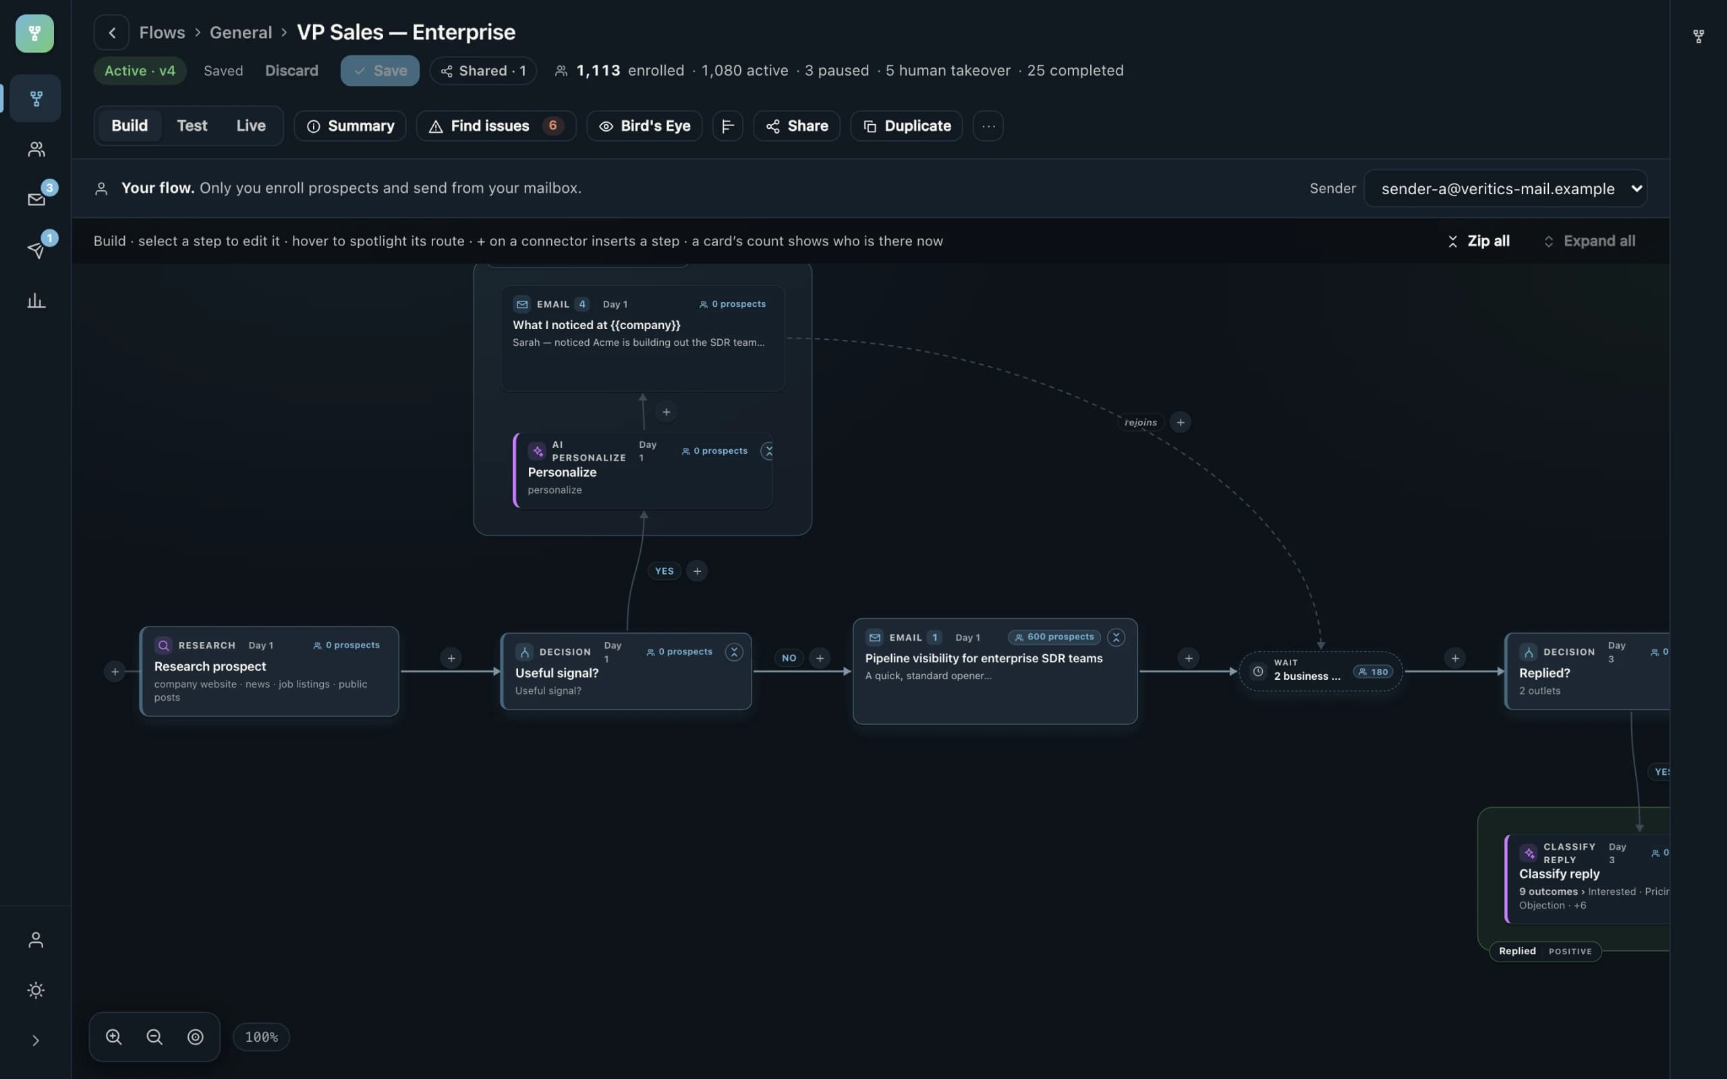This screenshot has height=1079, width=1727.
Task: Open the inbox mail icon with badge 3
Action: pos(35,199)
